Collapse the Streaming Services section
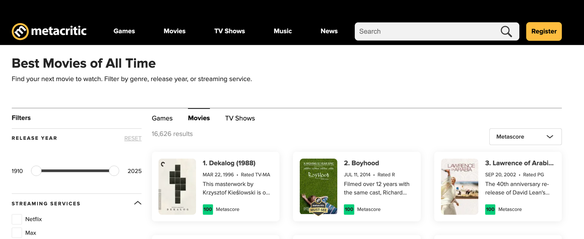This screenshot has height=239, width=584. (x=138, y=203)
